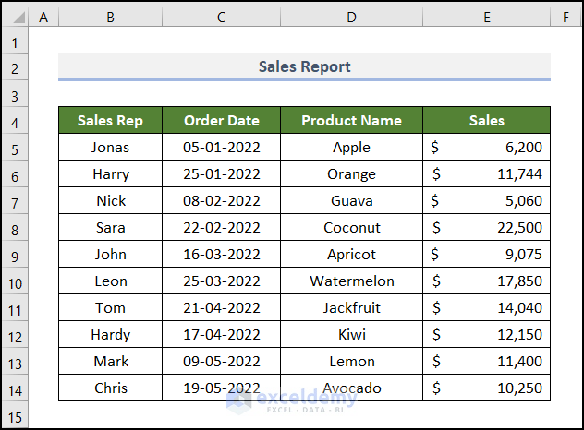Select the Sales Report title cell
This screenshot has width=584, height=430.
coord(304,66)
